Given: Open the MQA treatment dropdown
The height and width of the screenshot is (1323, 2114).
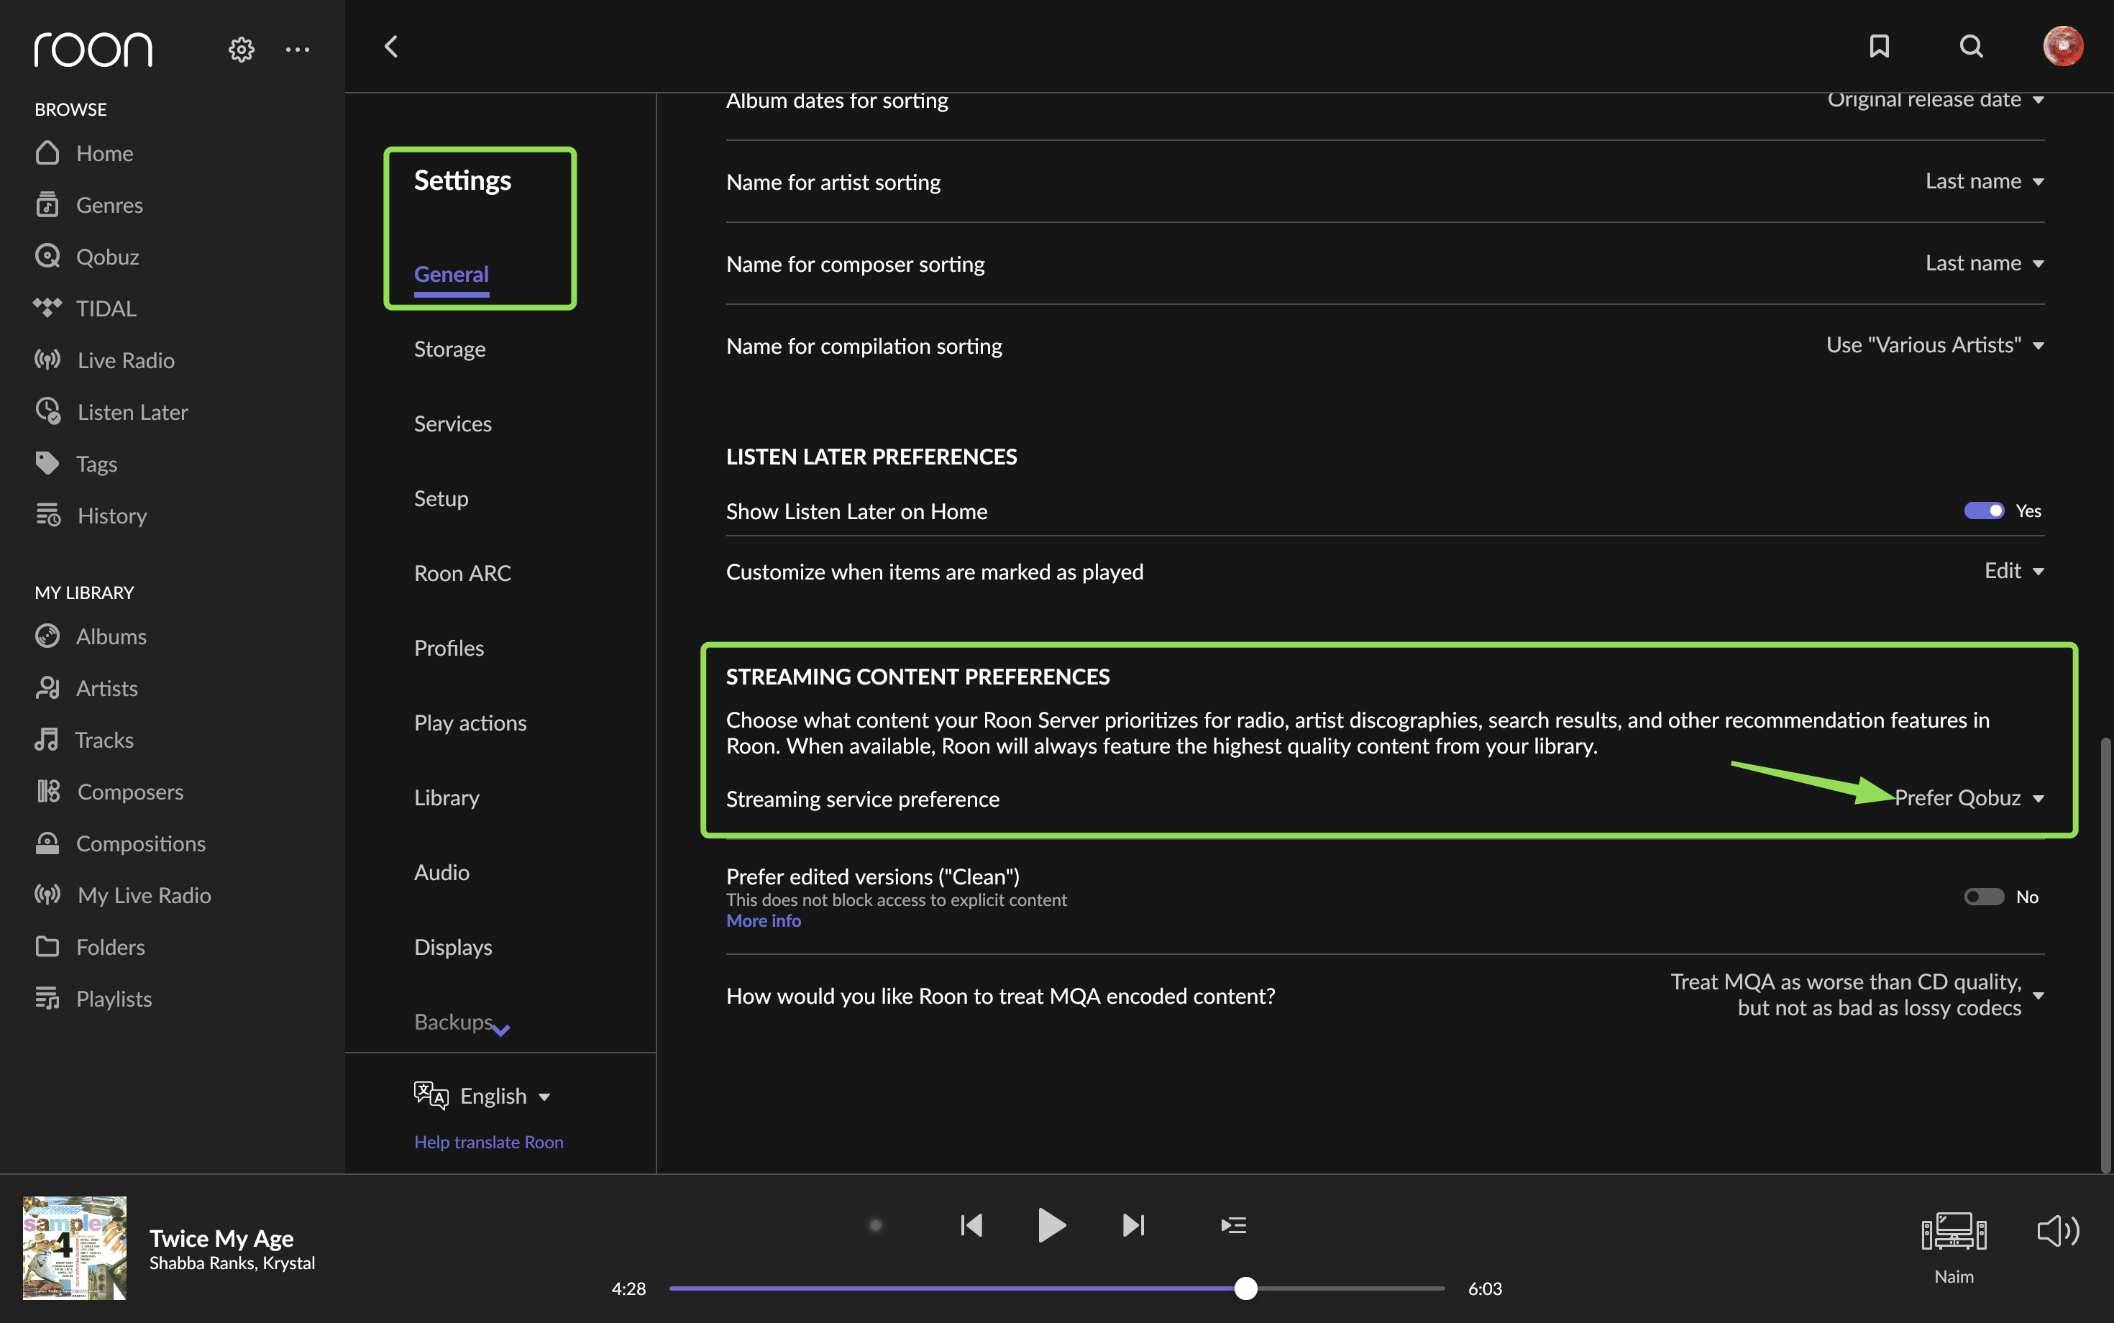Looking at the screenshot, I should [x=2038, y=995].
